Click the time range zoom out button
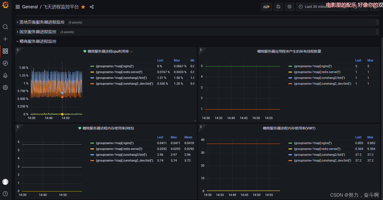The image size is (383, 200). coord(344,7)
